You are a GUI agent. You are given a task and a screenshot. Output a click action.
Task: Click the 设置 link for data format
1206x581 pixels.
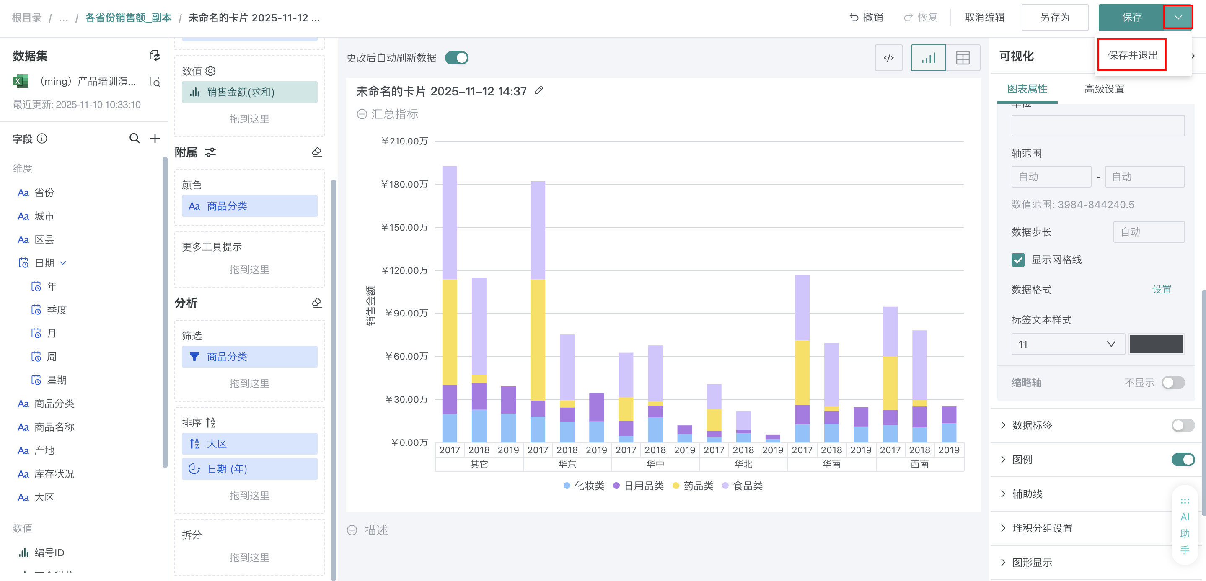point(1162,290)
